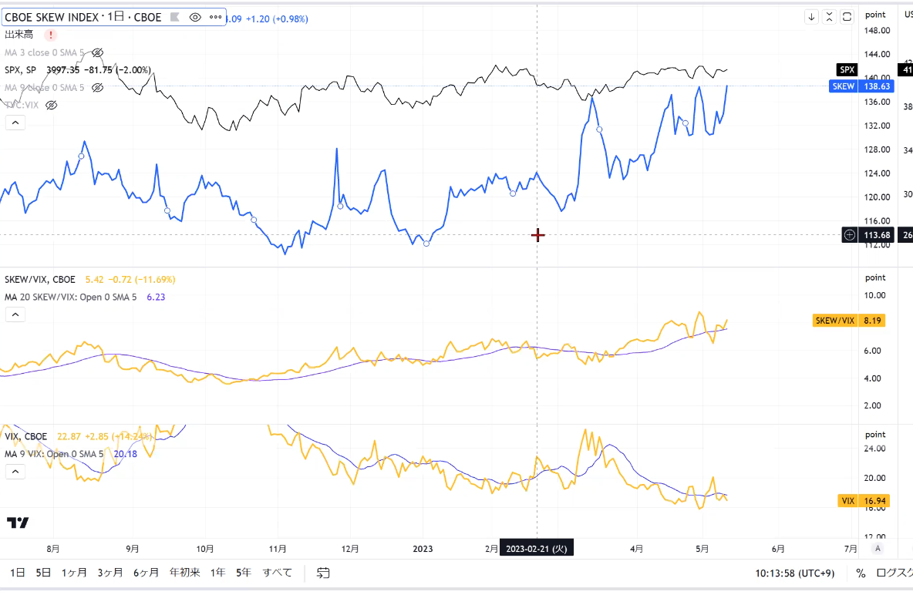The height and width of the screenshot is (595, 913).
Task: Select the 5日 time range
Action: point(43,573)
